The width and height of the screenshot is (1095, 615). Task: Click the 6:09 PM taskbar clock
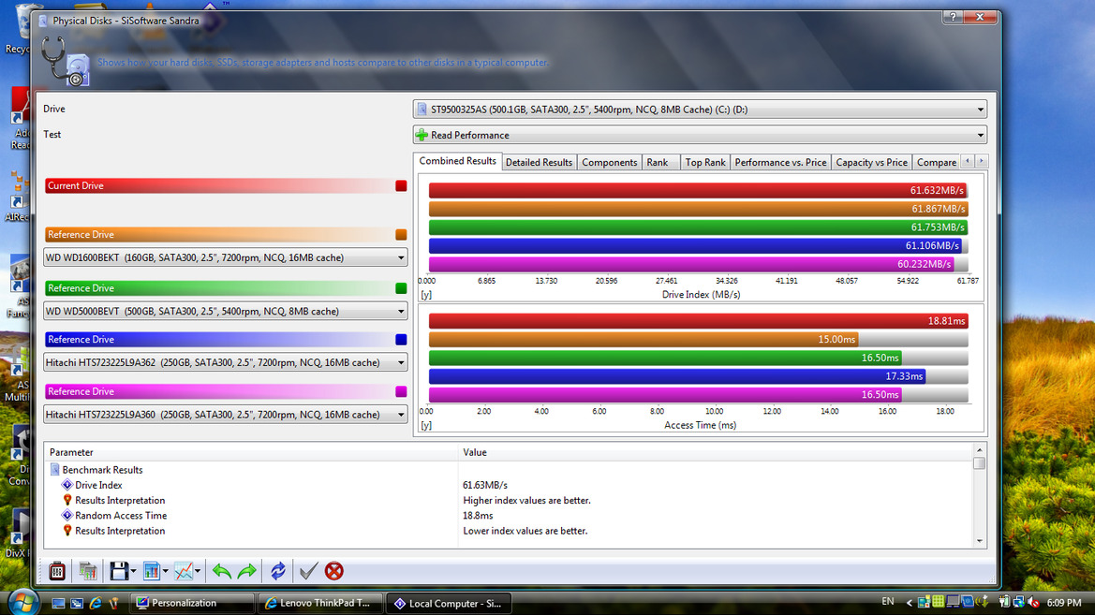click(1064, 603)
